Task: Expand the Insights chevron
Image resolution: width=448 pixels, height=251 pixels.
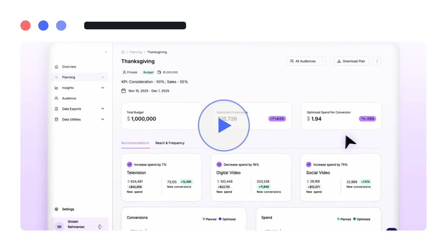Action: pos(103,88)
